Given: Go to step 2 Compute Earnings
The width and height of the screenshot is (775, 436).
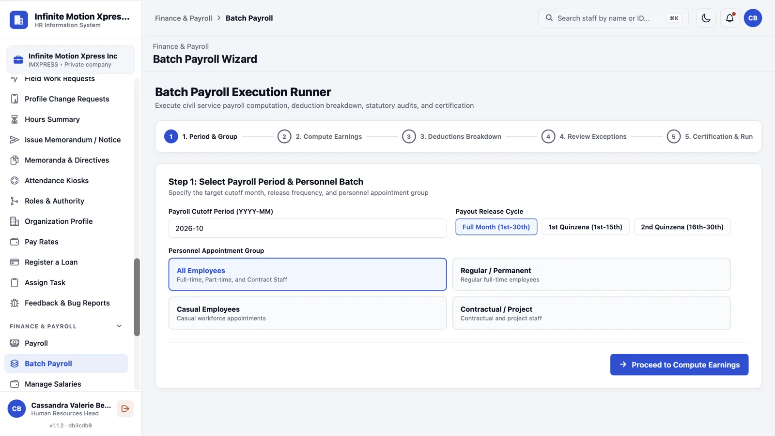Looking at the screenshot, I should coord(320,137).
